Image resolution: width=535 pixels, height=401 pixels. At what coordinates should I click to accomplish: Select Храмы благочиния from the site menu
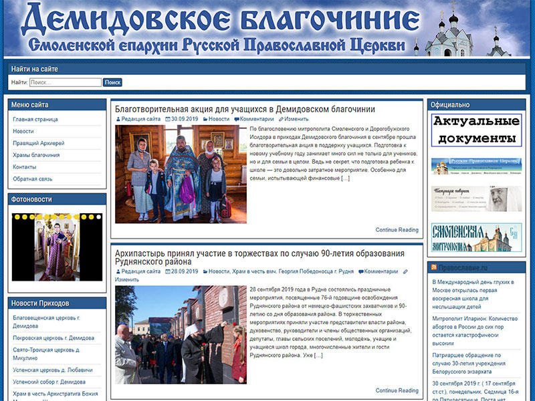click(36, 155)
